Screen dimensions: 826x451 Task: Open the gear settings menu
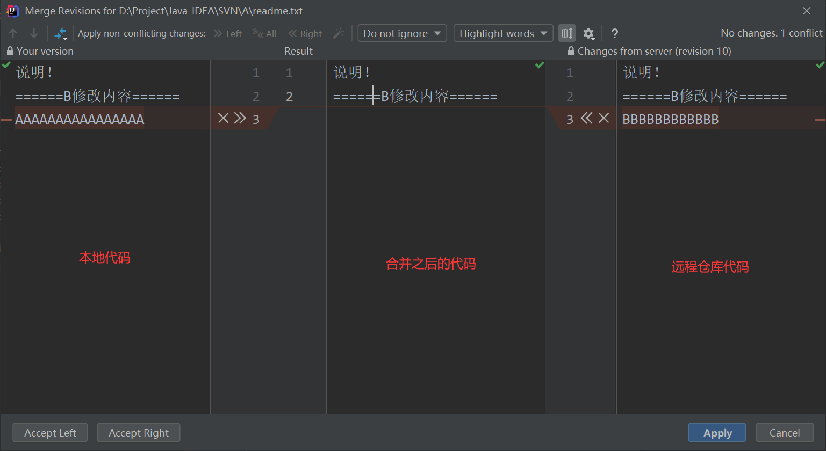[589, 33]
